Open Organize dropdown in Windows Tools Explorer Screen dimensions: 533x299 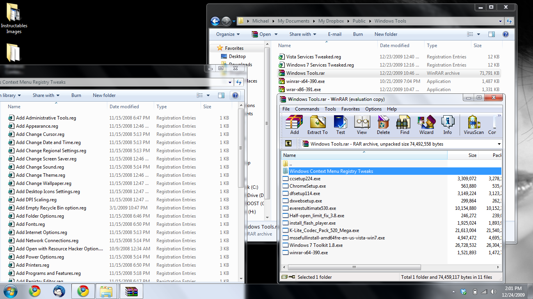pyautogui.click(x=228, y=34)
